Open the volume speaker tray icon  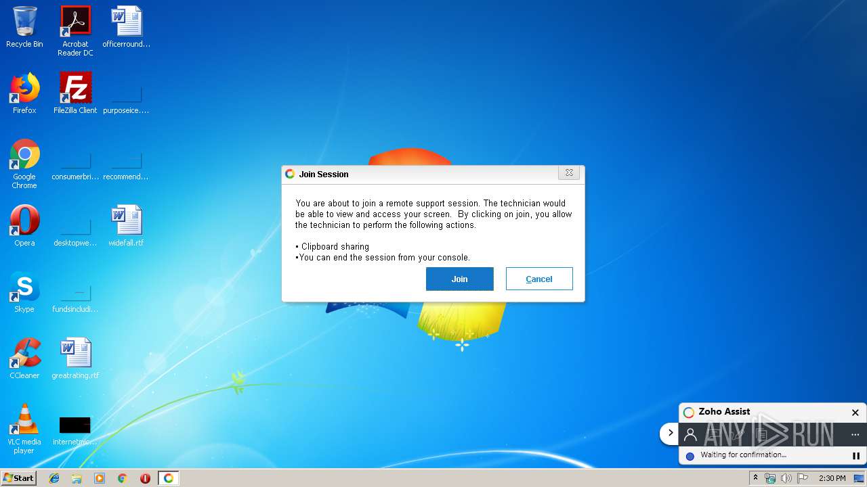click(x=786, y=478)
